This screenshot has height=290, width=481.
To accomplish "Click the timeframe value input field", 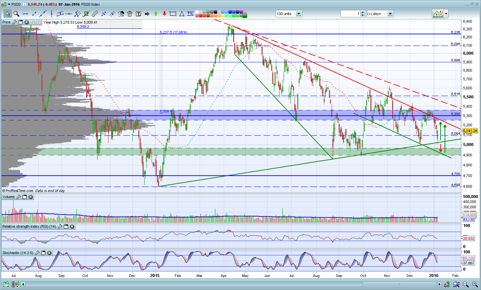I will click(350, 14).
